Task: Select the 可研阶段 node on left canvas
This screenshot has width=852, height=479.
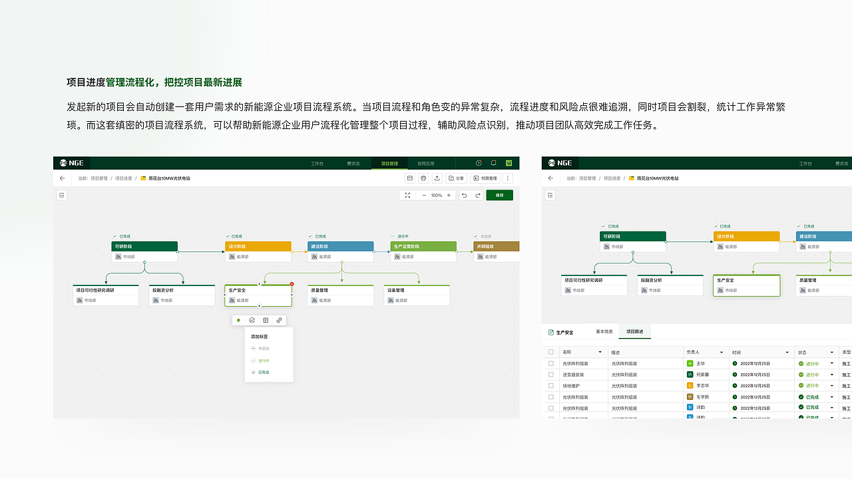Action: pyautogui.click(x=144, y=251)
